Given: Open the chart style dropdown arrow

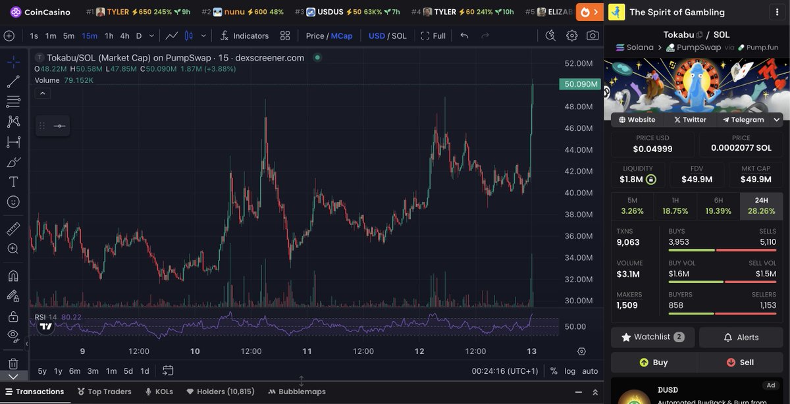Looking at the screenshot, I should [203, 36].
